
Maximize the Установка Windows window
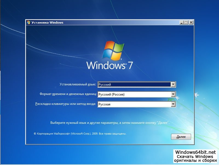point(186,23)
